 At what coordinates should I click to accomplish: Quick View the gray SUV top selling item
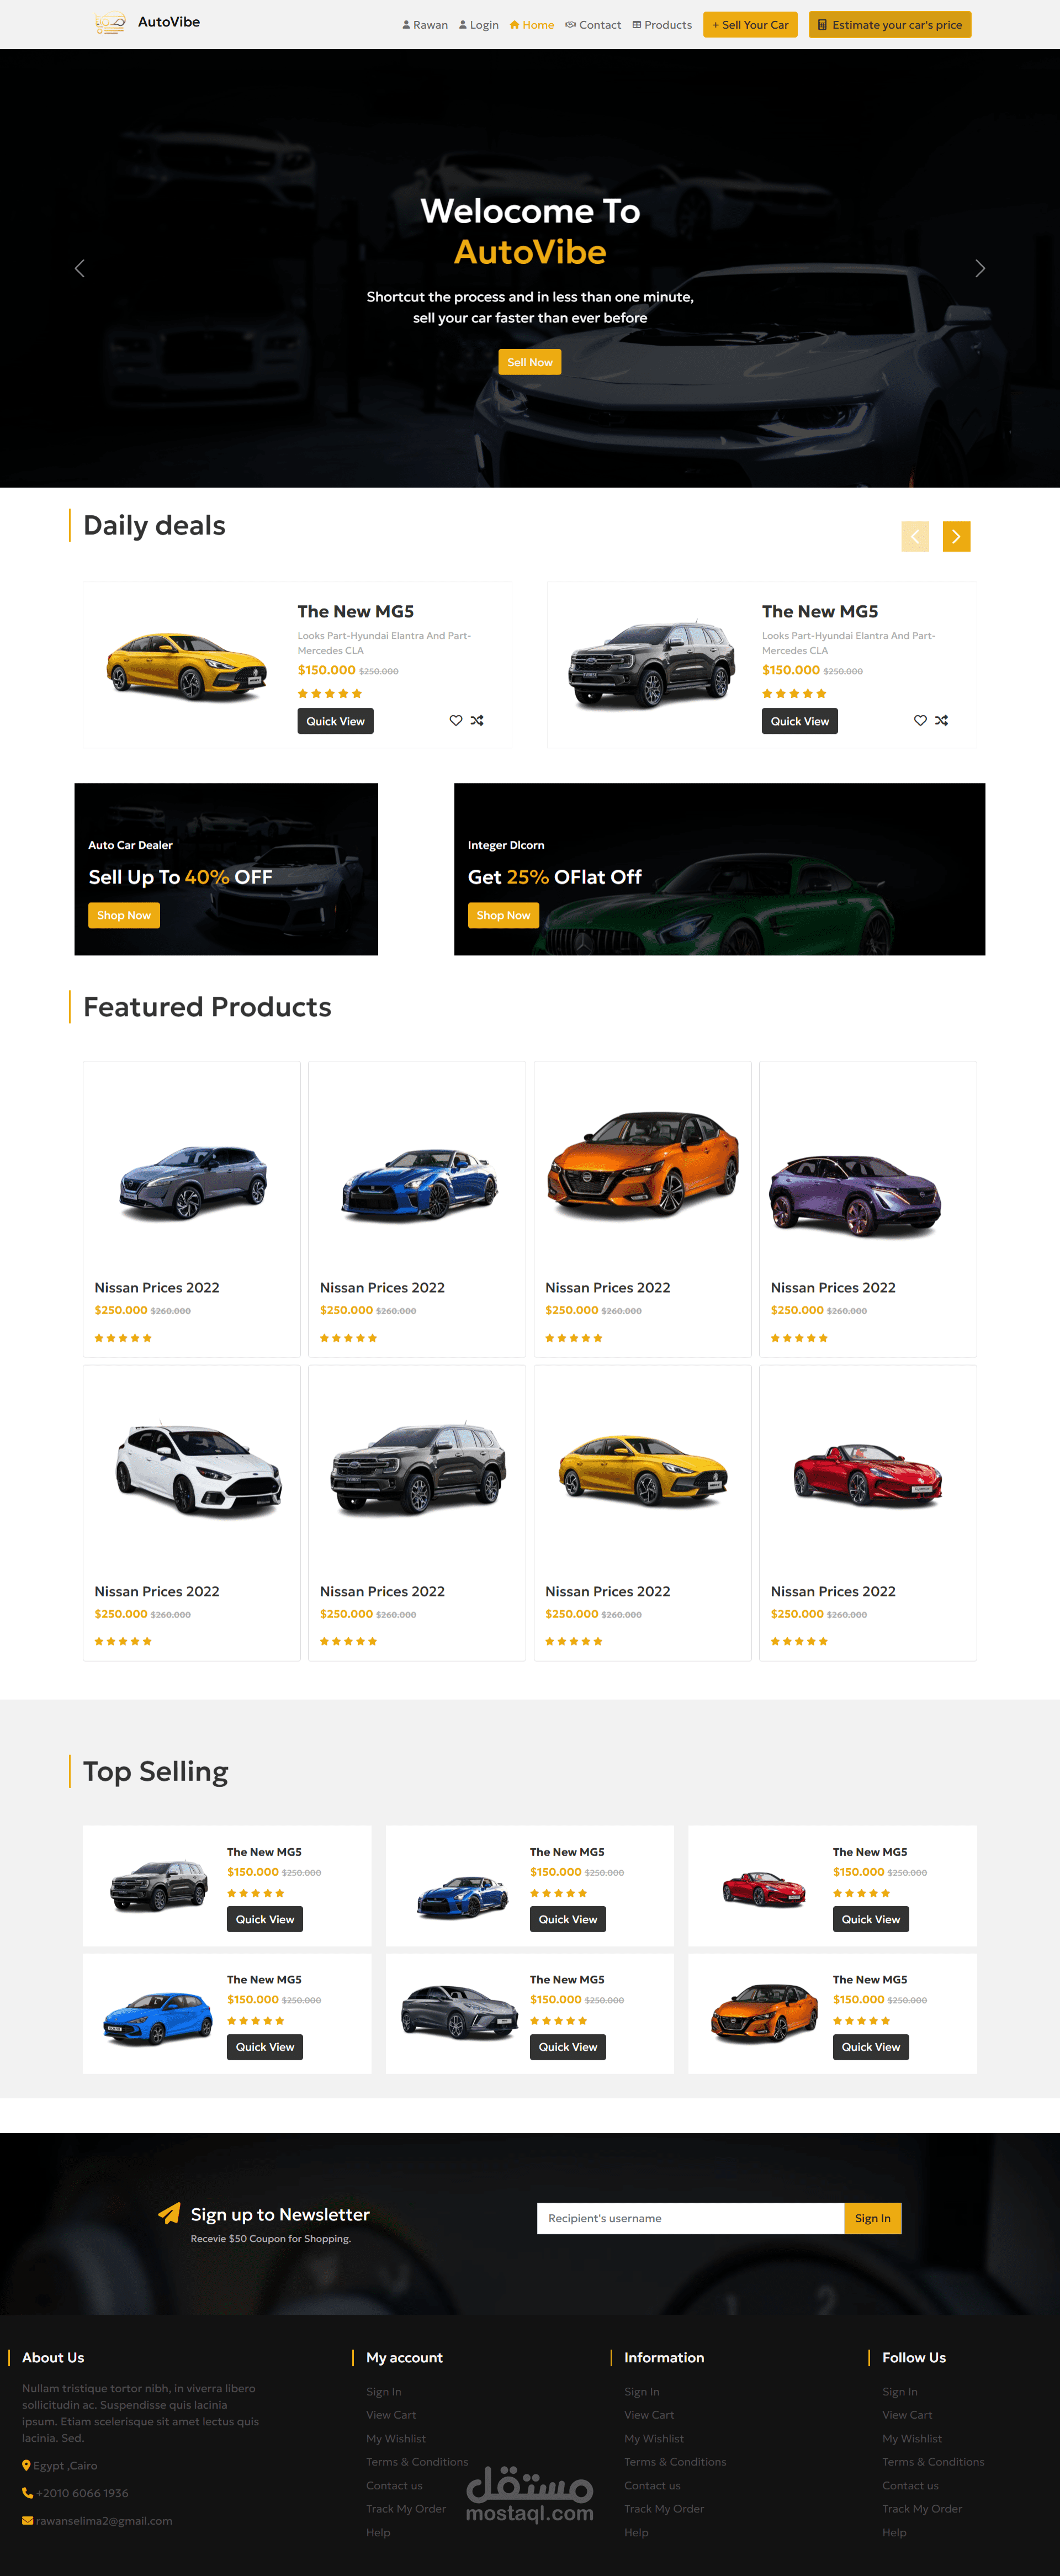coord(265,1919)
